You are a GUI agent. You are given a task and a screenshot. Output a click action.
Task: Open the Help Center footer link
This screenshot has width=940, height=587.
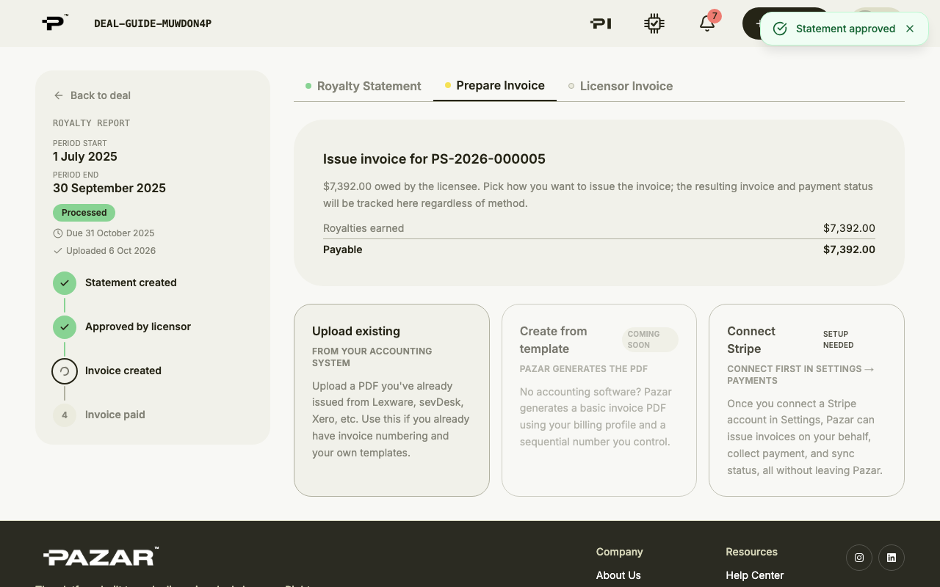(x=755, y=575)
